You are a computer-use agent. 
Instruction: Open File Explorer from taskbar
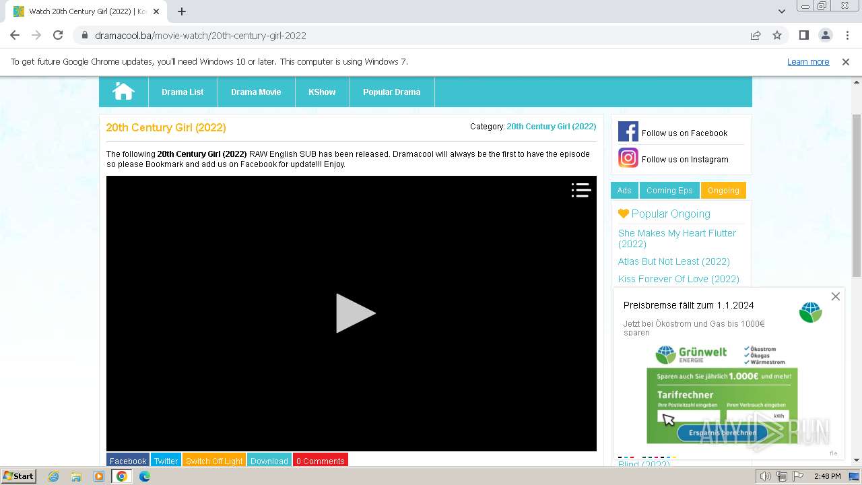[76, 476]
